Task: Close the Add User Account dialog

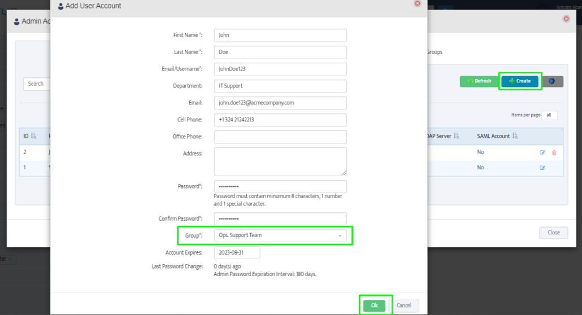Action: tap(418, 3)
